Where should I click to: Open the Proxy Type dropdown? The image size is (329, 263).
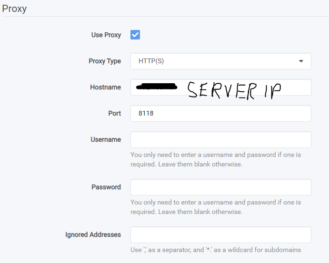(x=221, y=61)
